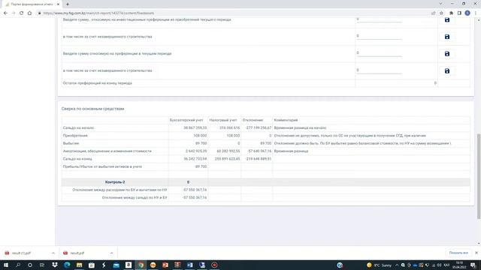Select the 'Выбытия' row label
This screenshot has width=481, height=270.
[71, 143]
